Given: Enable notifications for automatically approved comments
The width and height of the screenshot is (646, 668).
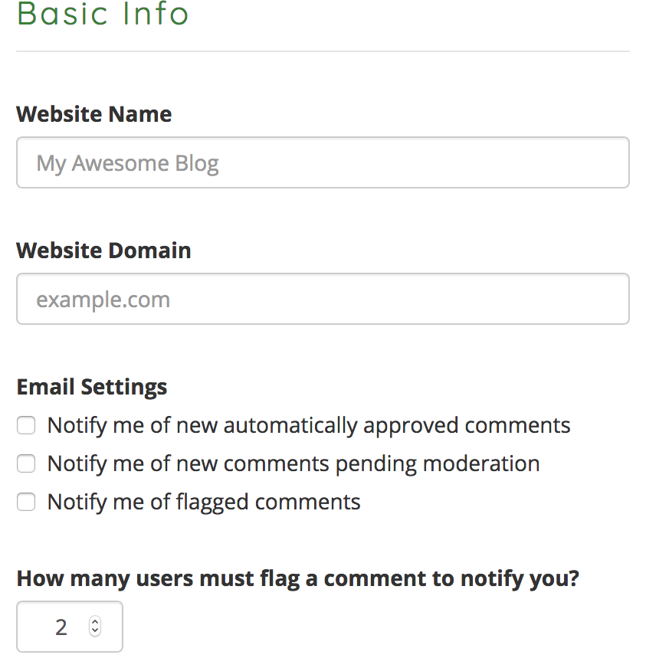Looking at the screenshot, I should [x=26, y=425].
